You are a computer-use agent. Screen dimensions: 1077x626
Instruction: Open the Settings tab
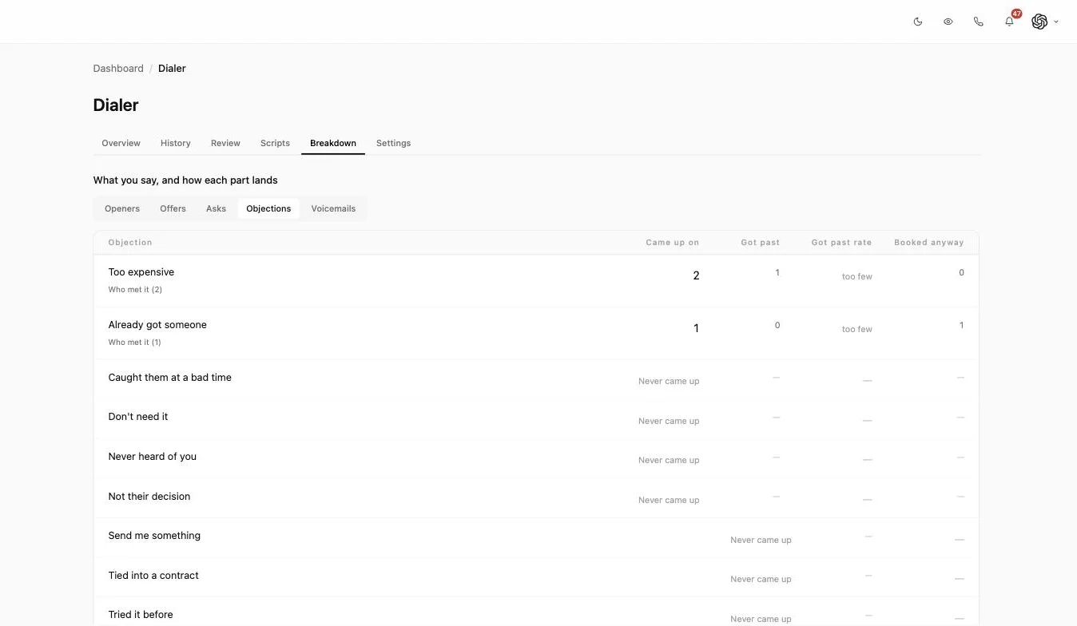coord(393,143)
